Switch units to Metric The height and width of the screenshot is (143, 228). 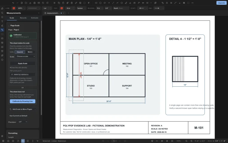click(x=30, y=52)
